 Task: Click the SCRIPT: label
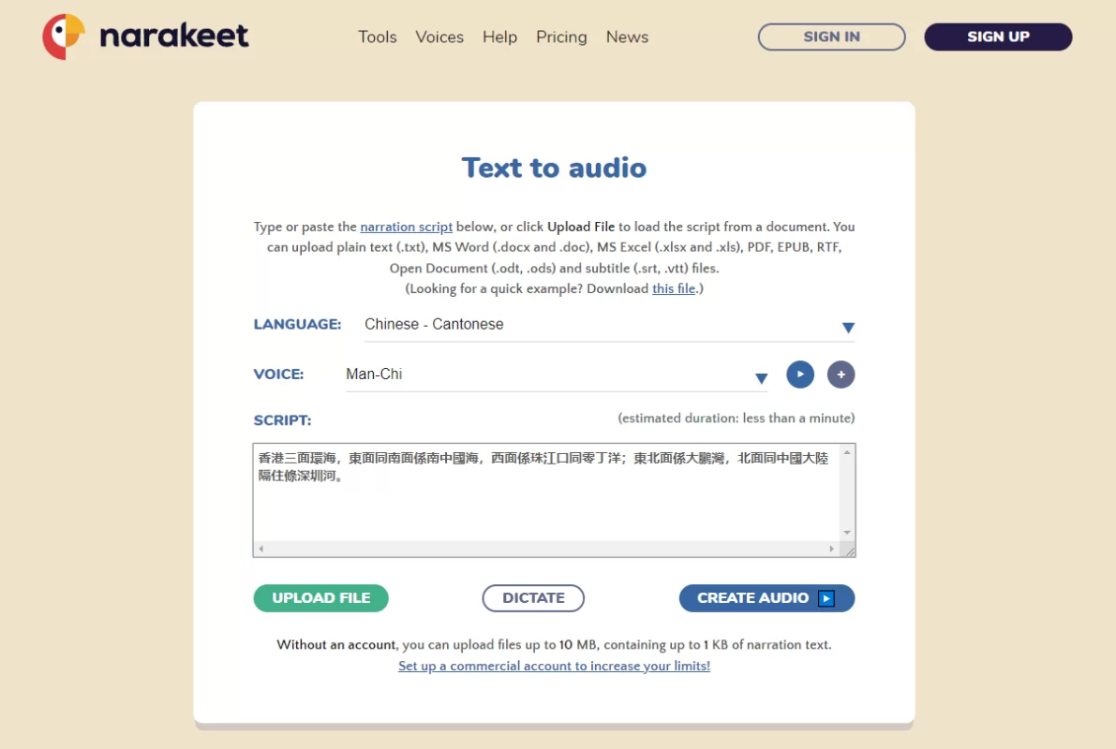pyautogui.click(x=283, y=420)
